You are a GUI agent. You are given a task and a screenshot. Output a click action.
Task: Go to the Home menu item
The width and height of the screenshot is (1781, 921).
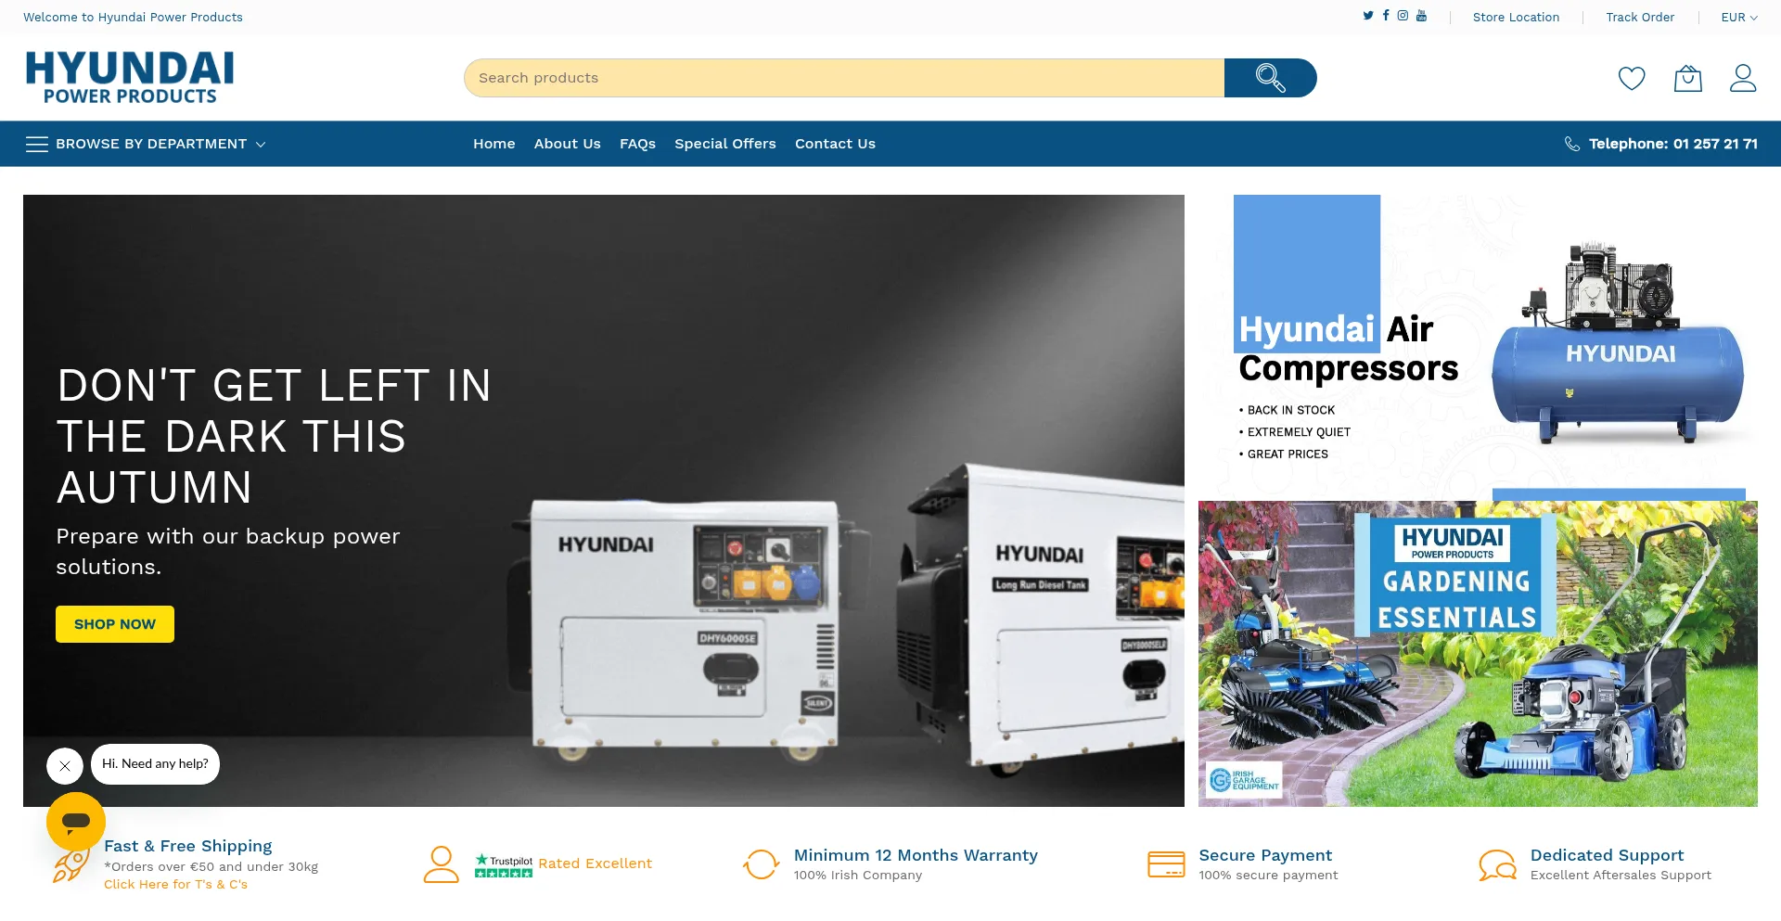pyautogui.click(x=494, y=144)
